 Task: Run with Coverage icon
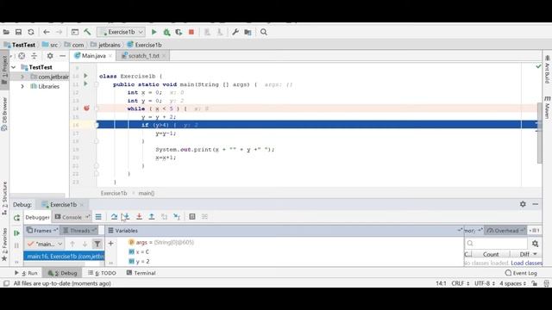179,32
